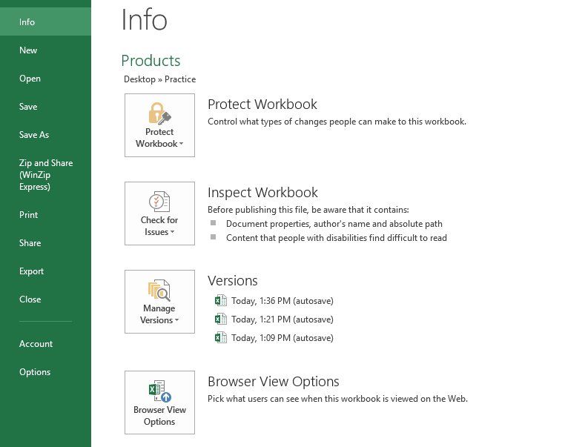Open version Today, 1:21 PM (autosave)
The height and width of the screenshot is (447, 562).
282,319
